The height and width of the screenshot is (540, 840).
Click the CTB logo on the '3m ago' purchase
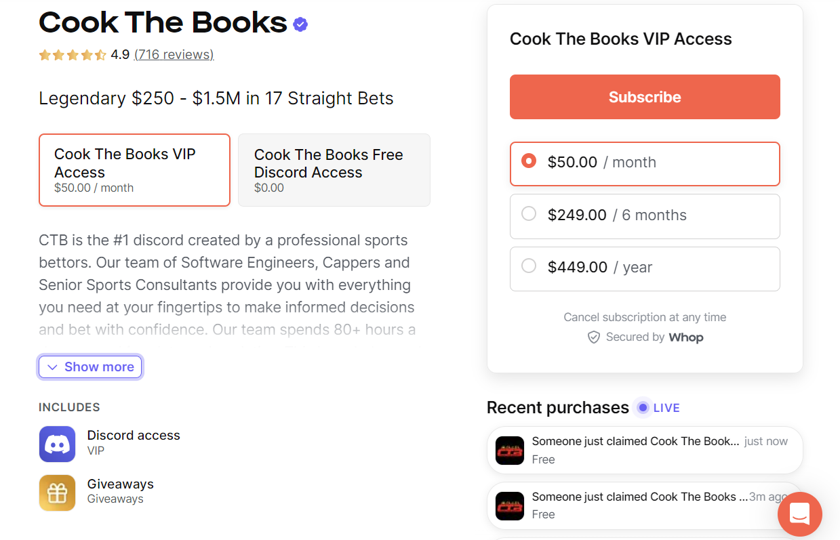pos(510,506)
